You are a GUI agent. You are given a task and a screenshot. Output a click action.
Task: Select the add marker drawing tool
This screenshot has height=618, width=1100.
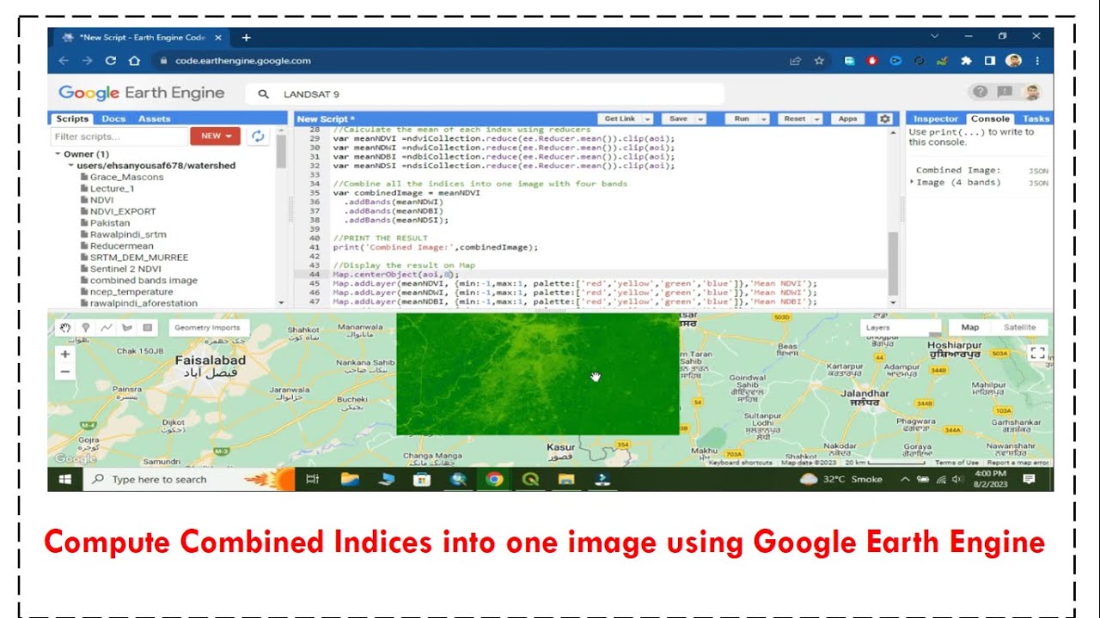[86, 327]
